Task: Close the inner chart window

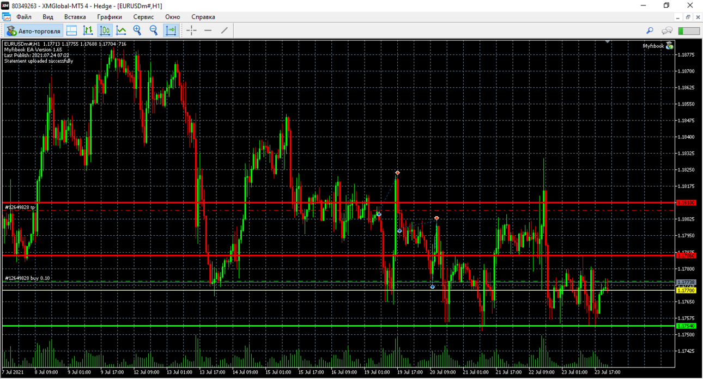Action: tap(698, 17)
